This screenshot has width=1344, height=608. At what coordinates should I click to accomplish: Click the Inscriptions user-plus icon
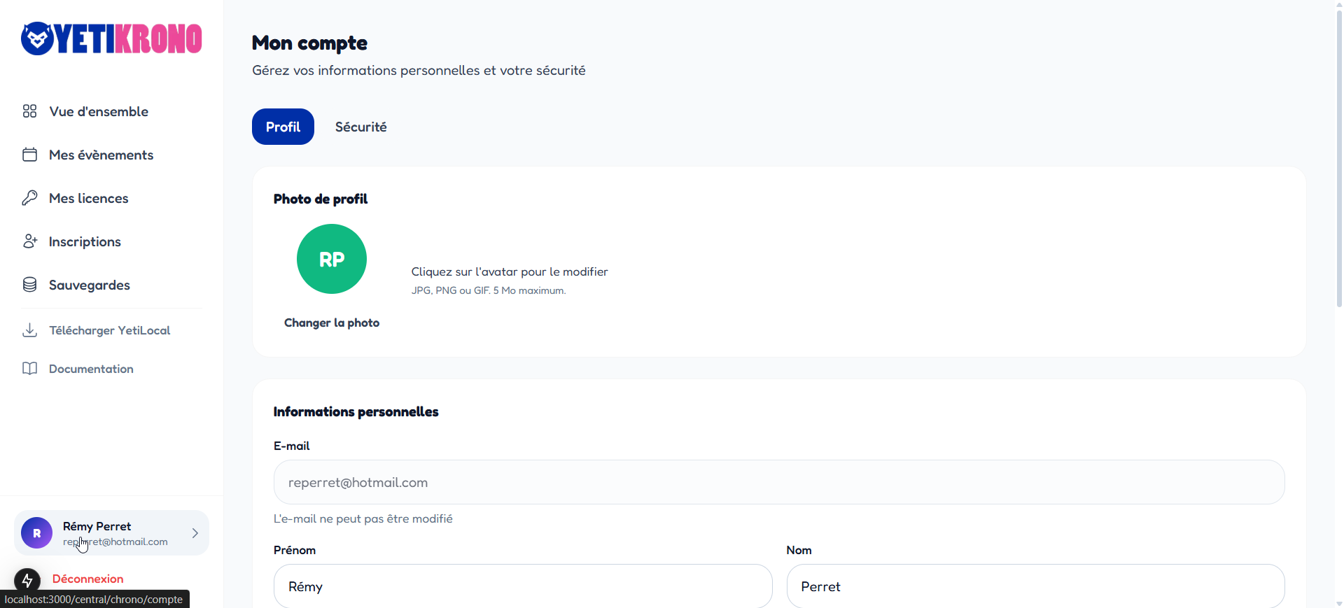point(29,241)
